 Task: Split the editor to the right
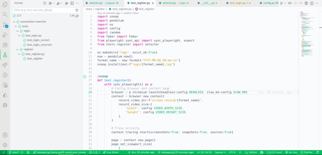click(312, 3)
